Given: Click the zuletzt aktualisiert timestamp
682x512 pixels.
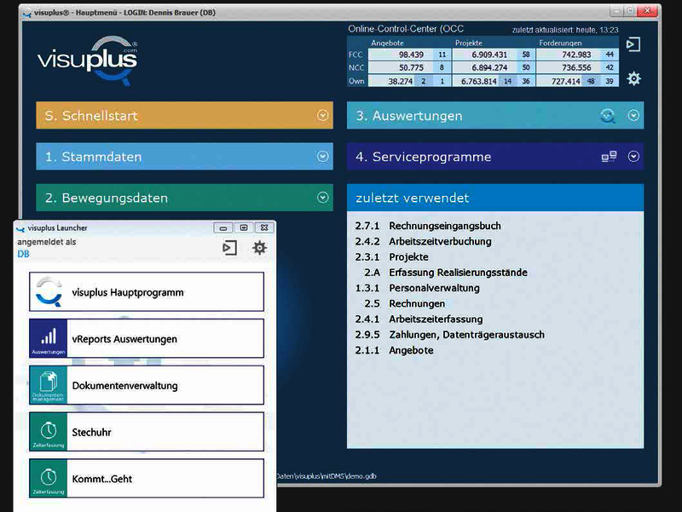Looking at the screenshot, I should tap(565, 30).
